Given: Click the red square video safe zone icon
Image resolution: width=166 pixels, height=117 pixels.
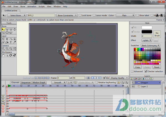Looking at the screenshot, I should (x=107, y=78).
